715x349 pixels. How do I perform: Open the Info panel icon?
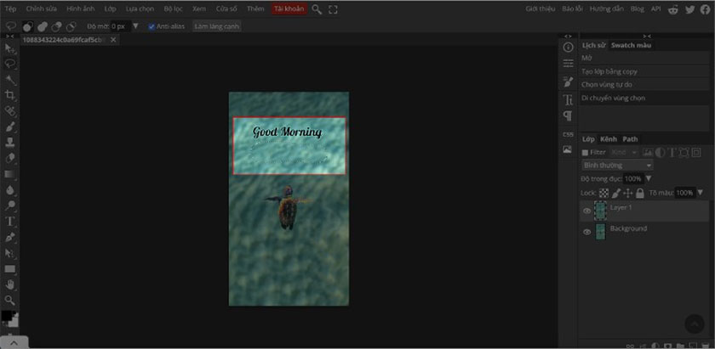[568, 48]
